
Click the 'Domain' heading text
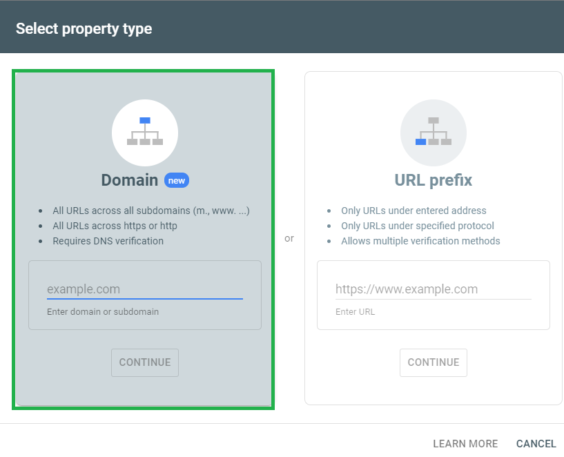coord(130,179)
